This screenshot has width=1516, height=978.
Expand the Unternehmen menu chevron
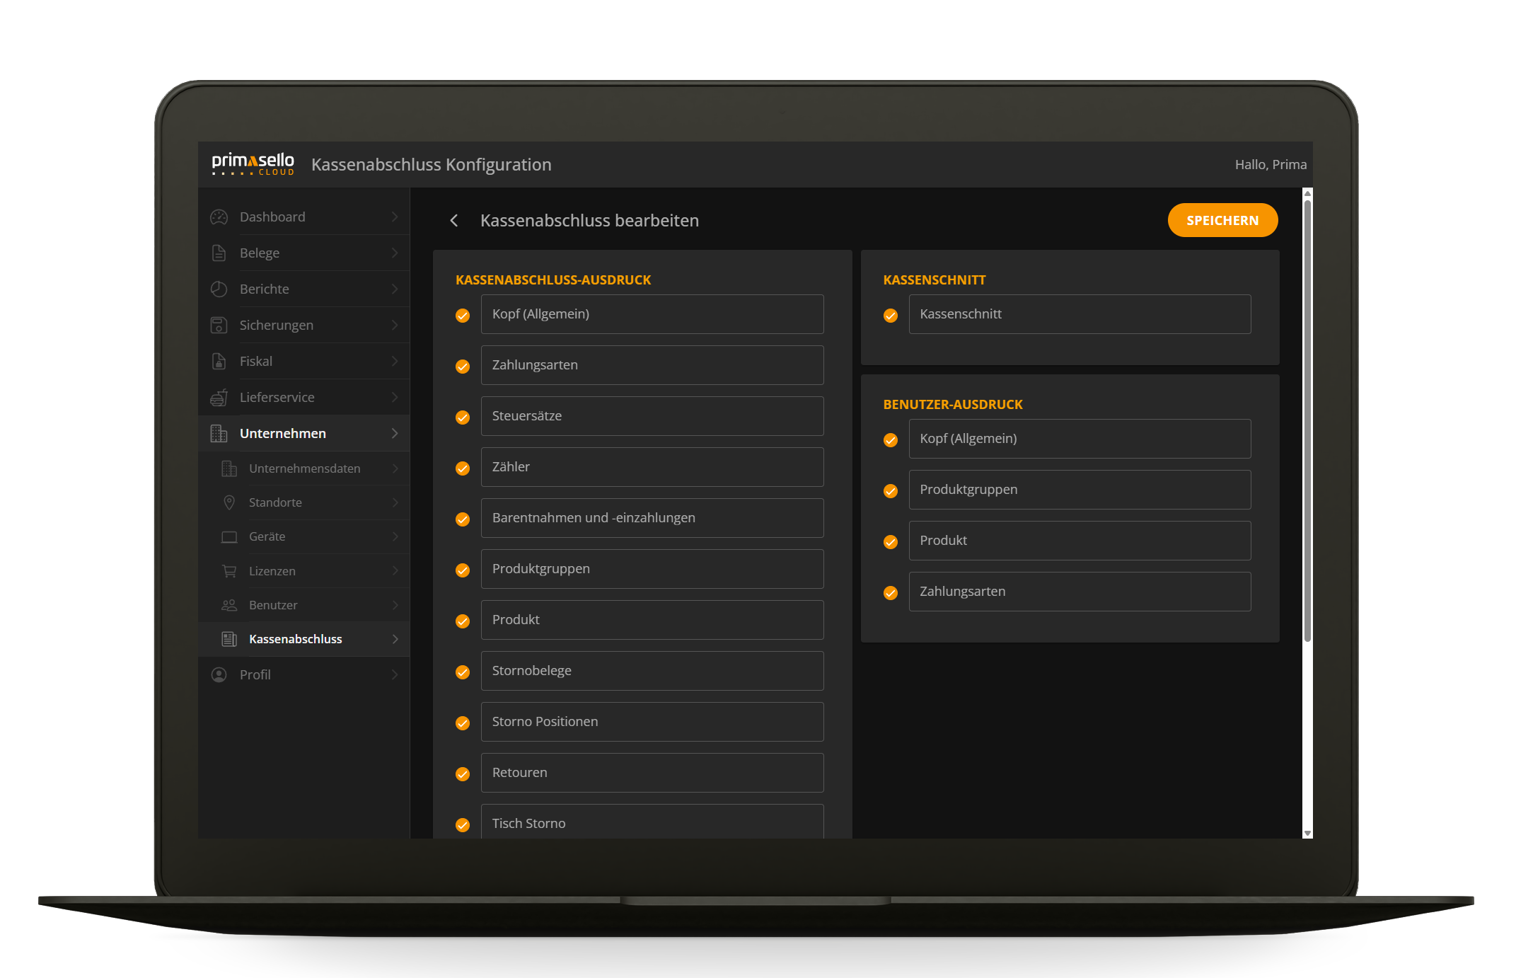pos(394,433)
